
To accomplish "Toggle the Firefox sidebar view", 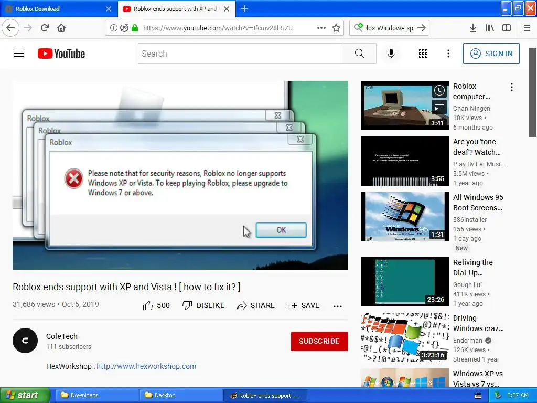I will 507,28.
